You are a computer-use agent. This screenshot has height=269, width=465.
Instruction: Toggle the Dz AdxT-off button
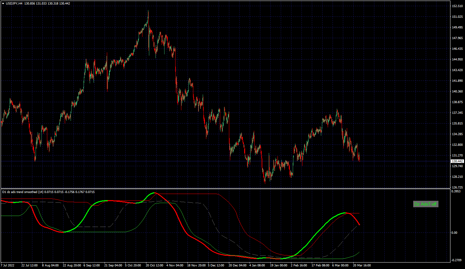(x=426, y=204)
